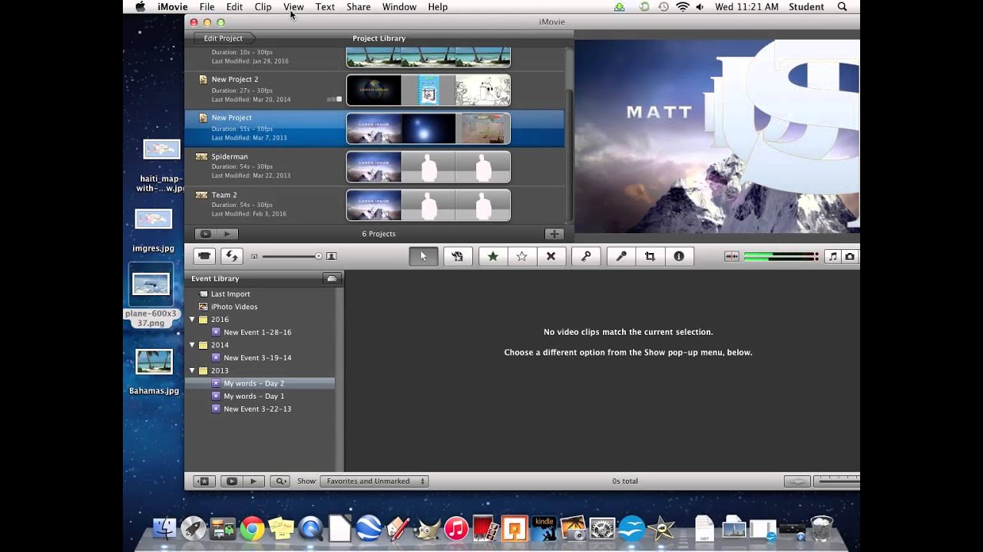Select the arrow selection tool
Viewport: 983px width, 552px height.
pyautogui.click(x=423, y=257)
